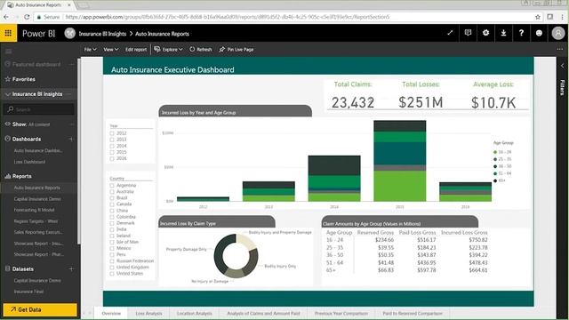The image size is (569, 320).
Task: Open the Previous Year Comparison tab
Action: 341,313
